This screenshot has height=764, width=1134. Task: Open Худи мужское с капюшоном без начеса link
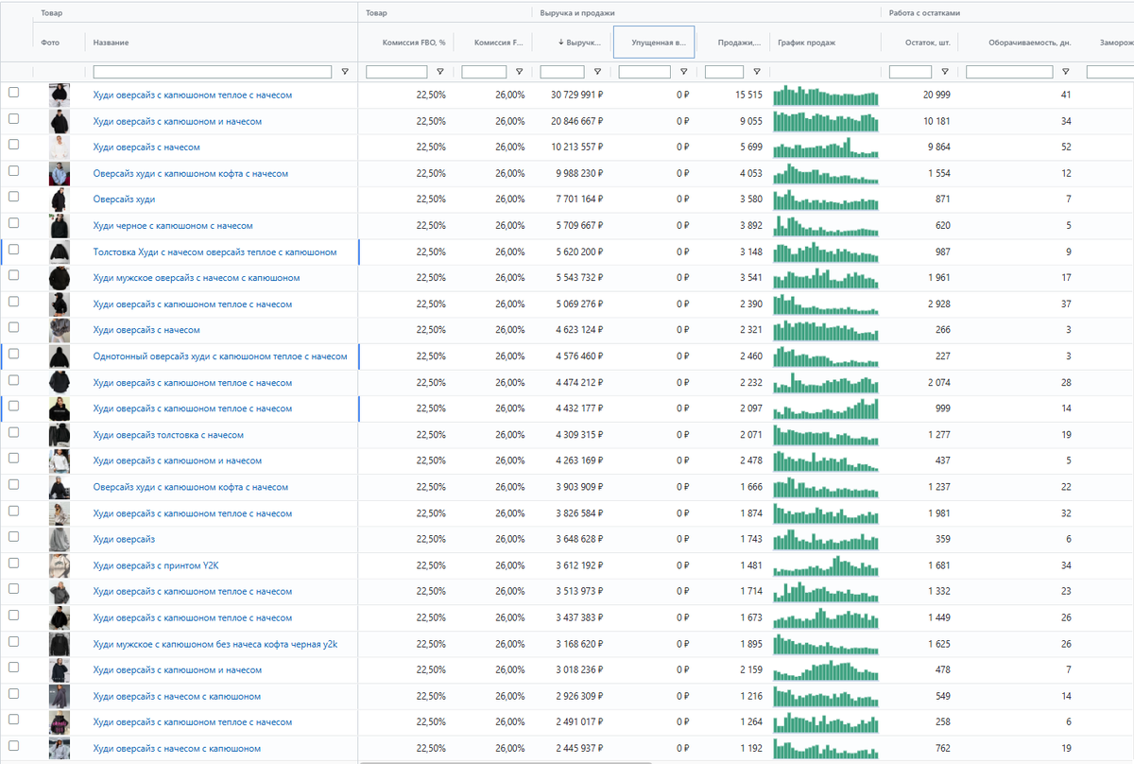[215, 644]
